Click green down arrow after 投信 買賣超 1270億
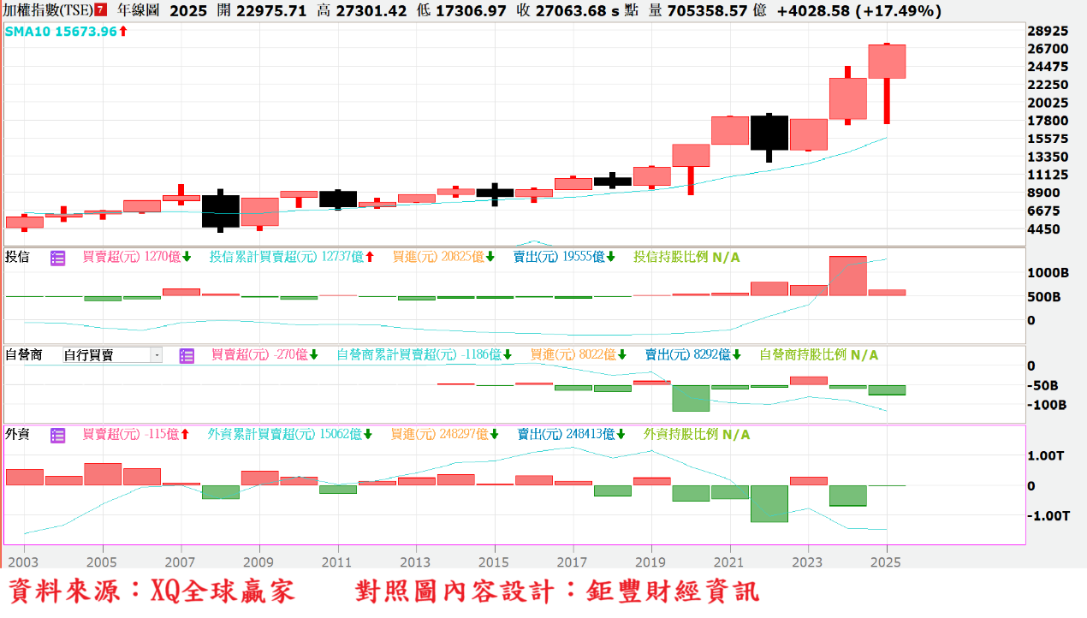 [x=187, y=257]
